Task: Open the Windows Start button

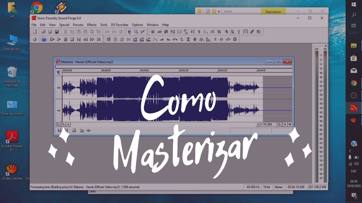Action: (354, 5)
